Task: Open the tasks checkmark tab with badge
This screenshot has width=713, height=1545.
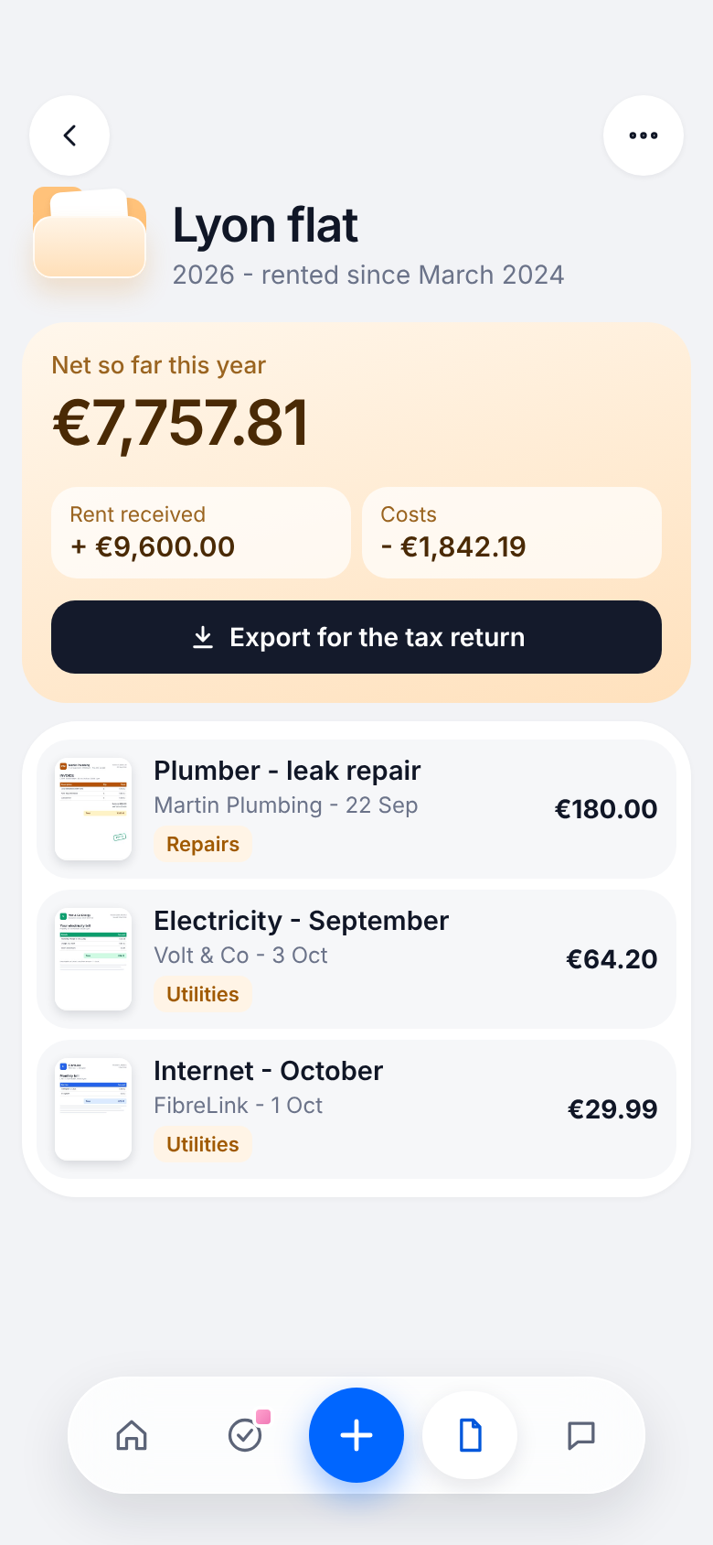Action: tap(245, 1435)
